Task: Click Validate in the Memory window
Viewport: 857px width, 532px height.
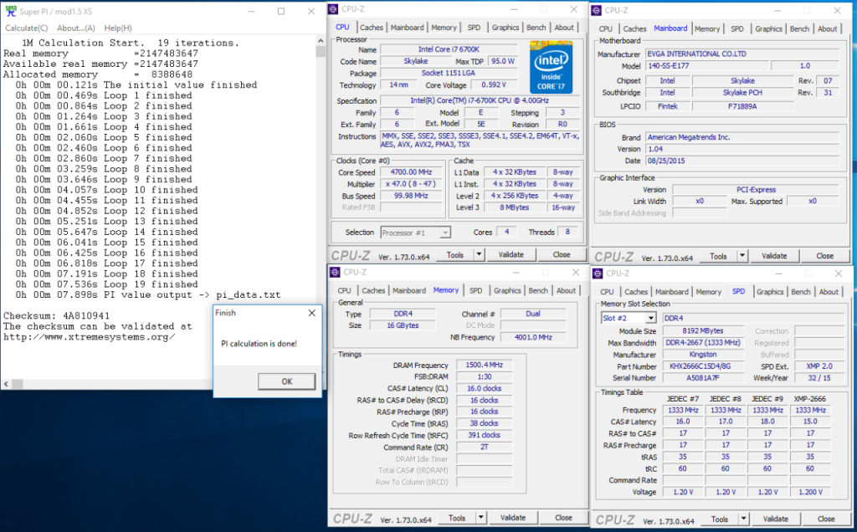Action: click(513, 517)
